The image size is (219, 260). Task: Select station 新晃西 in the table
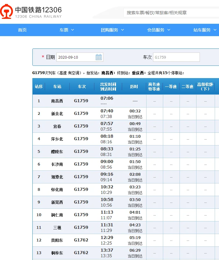click(57, 202)
